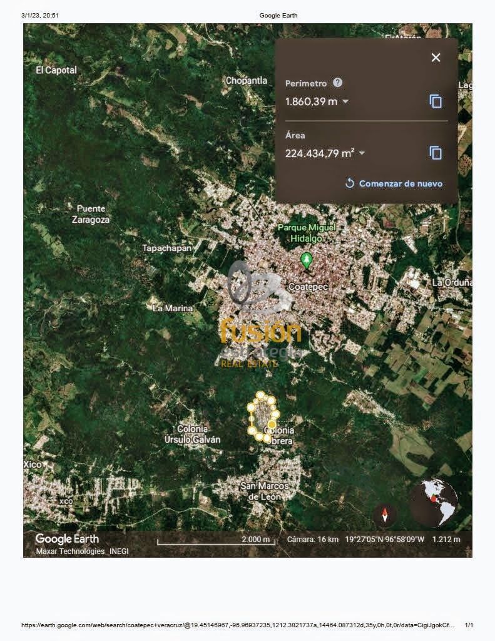Screen dimensions: 495x641
Task: Copy the area value using copy icon
Action: (x=436, y=153)
